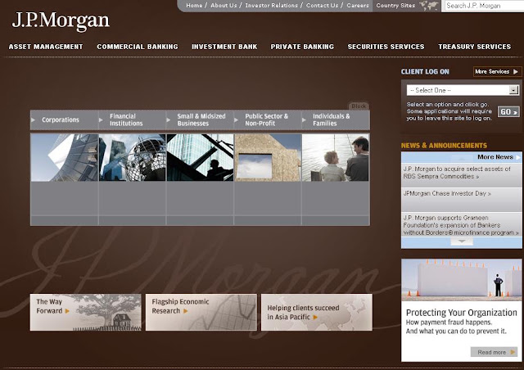The height and width of the screenshot is (370, 524).
Task: Click the Corporations skyscraper thumbnail
Action: coord(64,158)
